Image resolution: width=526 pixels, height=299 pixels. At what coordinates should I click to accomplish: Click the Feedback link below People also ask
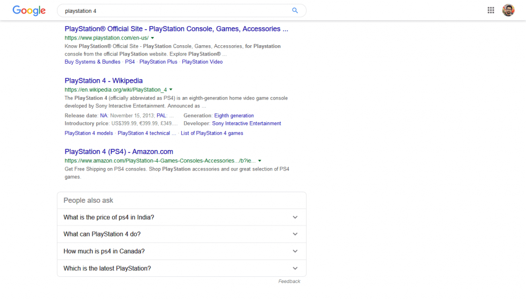point(289,282)
